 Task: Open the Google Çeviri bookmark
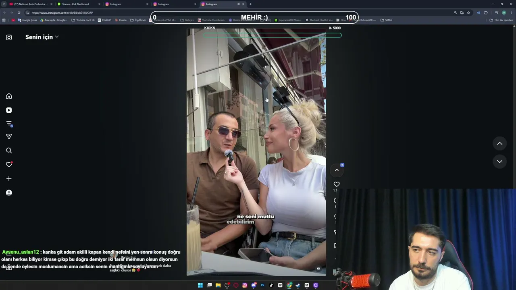(27, 20)
